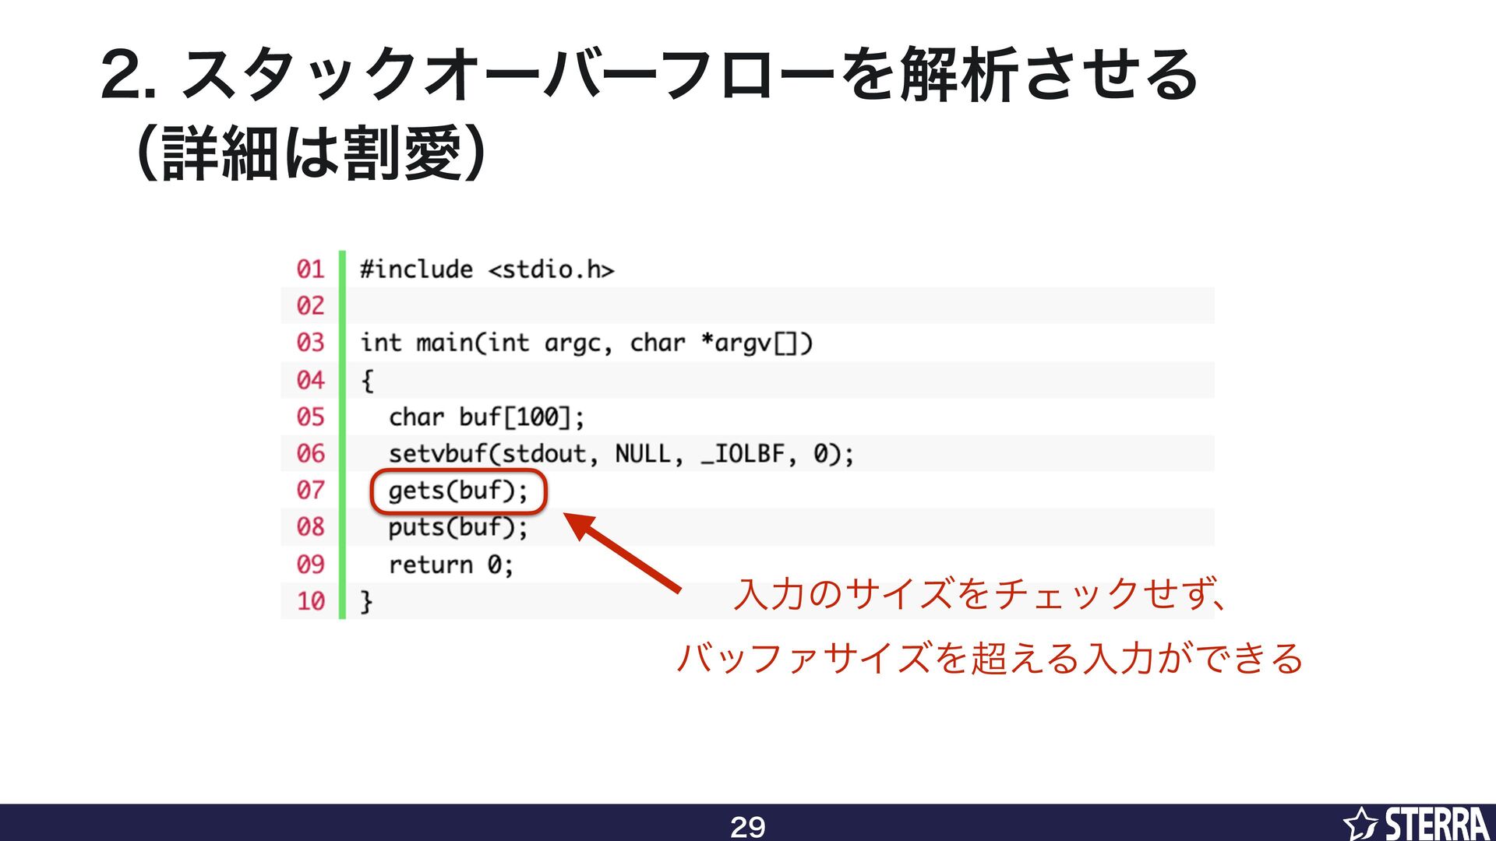The width and height of the screenshot is (1496, 841).
Task: Click the red note バッファサイズを超える入力ができる
Action: pos(990,658)
